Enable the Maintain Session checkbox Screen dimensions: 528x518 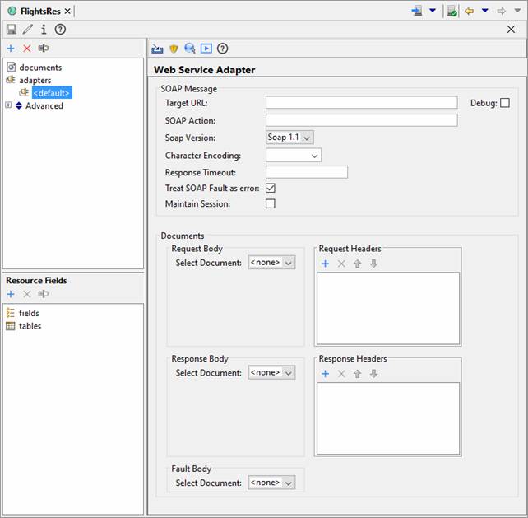pyautogui.click(x=271, y=203)
